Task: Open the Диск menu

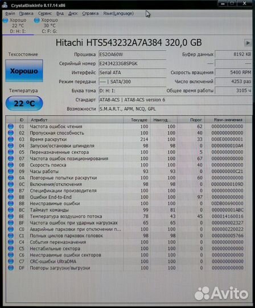Action: [73, 14]
